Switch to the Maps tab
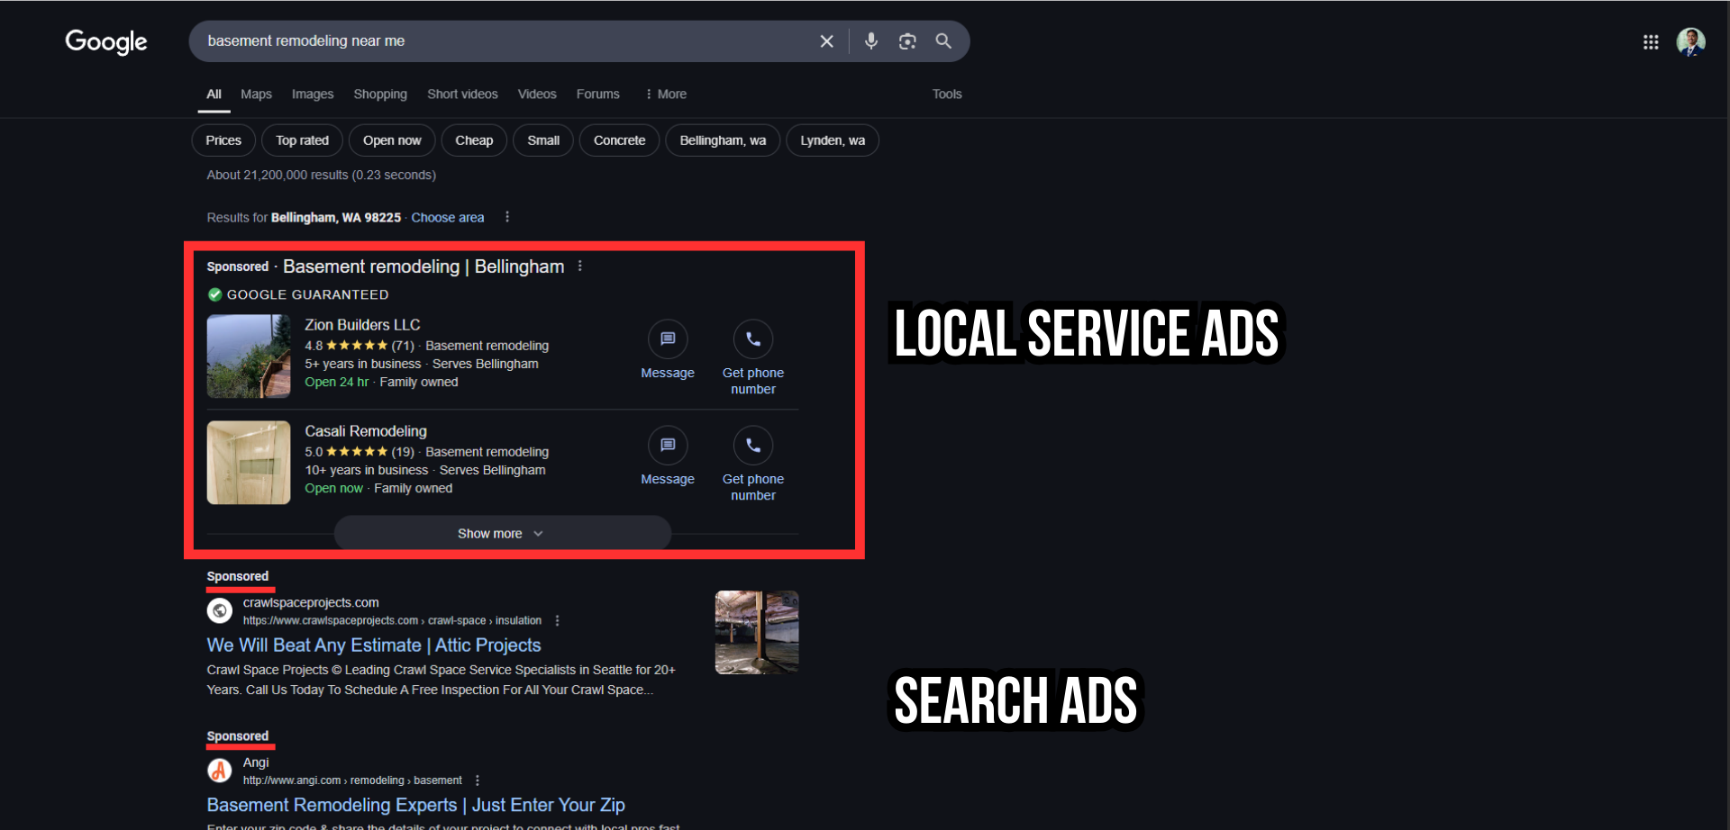 (256, 94)
